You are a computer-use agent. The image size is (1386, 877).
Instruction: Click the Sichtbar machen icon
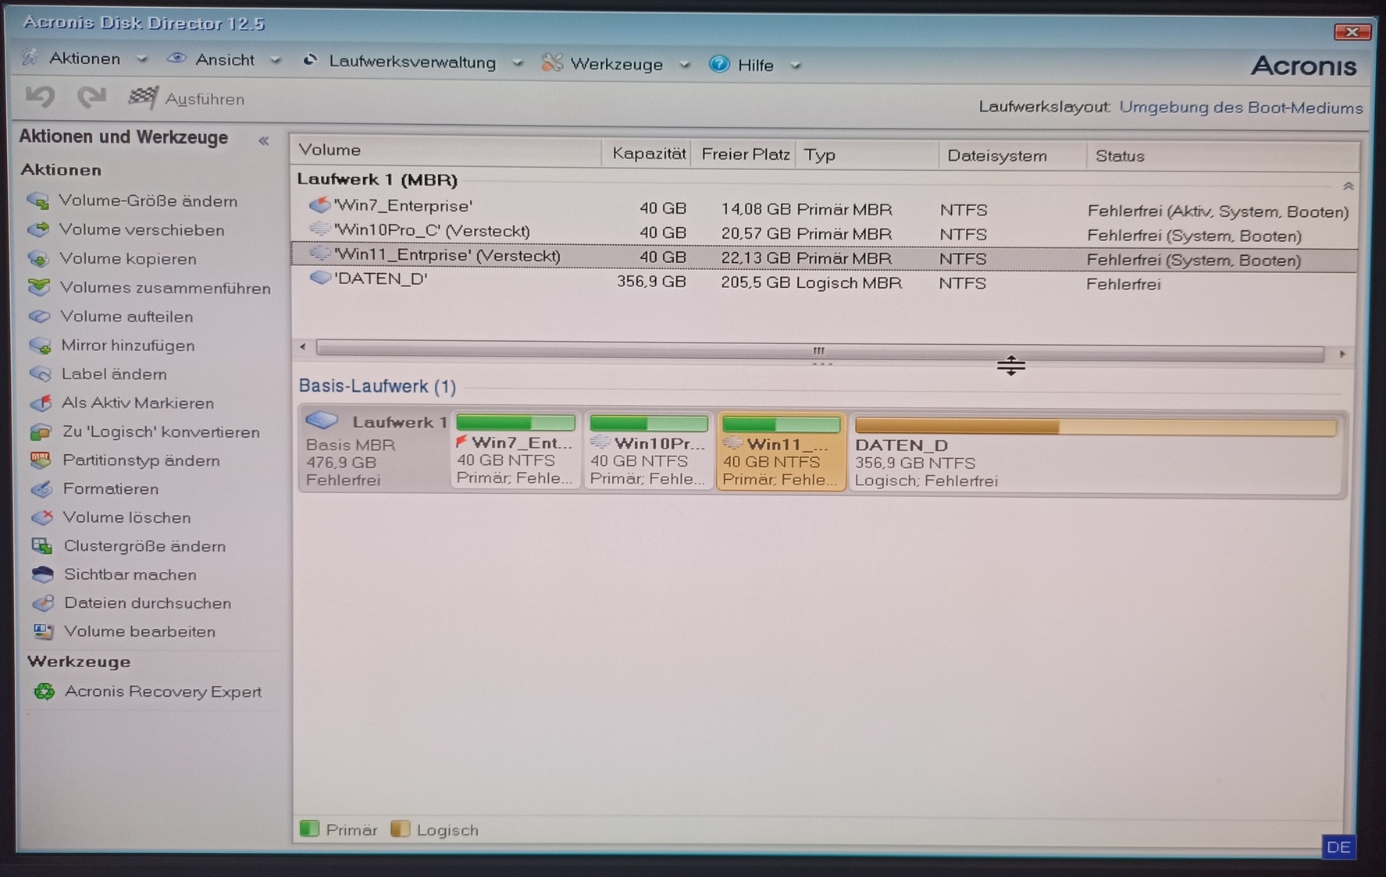[43, 575]
